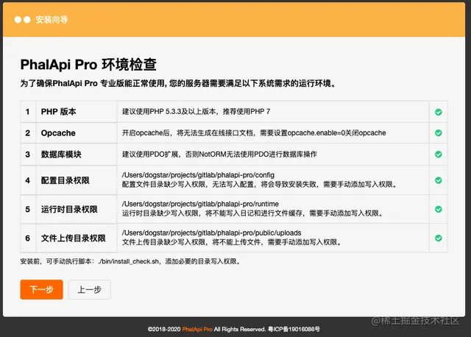Select the 运行时目录权限 row label
471x337 pixels.
(x=69, y=210)
